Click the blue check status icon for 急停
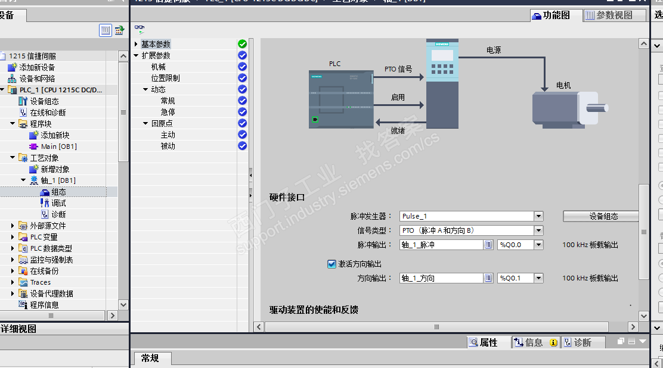Viewport: 663px width, 368px height. 242,112
